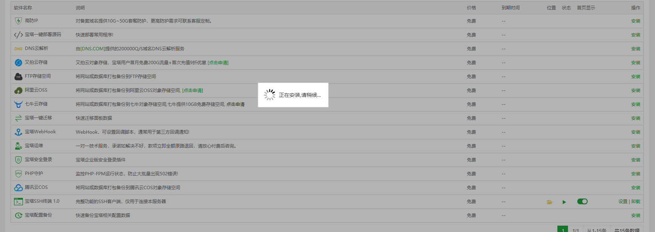Click the PHP守护 icon
The image size is (655, 232).
pyautogui.click(x=18, y=174)
